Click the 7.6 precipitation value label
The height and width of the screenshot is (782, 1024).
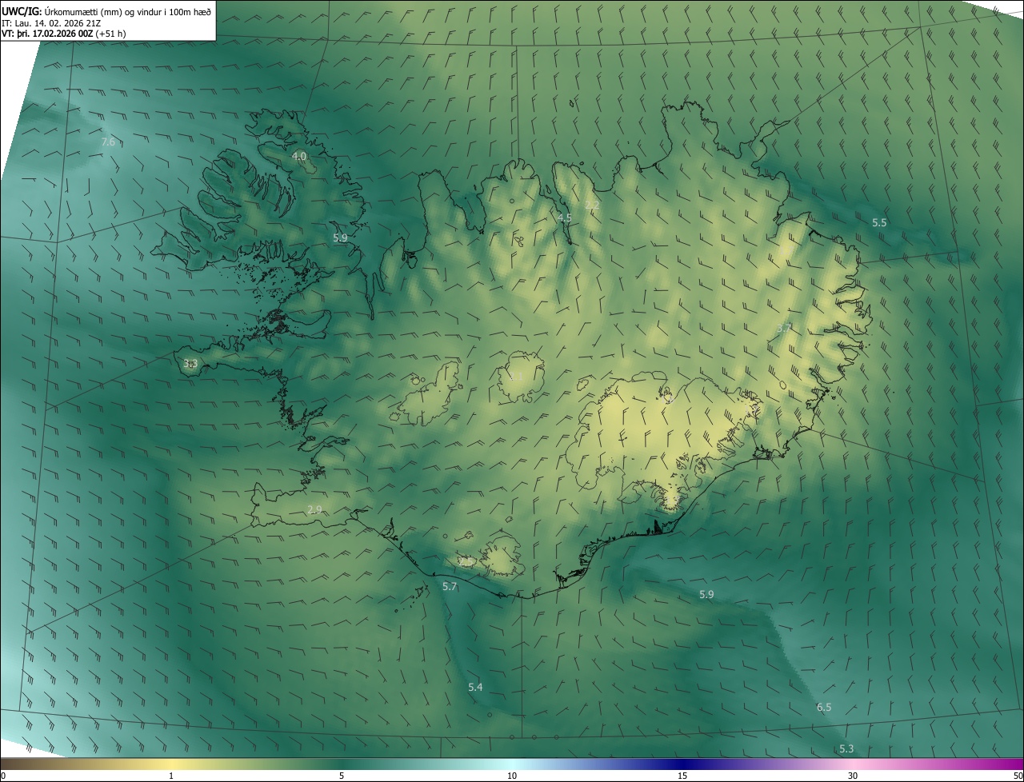[x=108, y=142]
